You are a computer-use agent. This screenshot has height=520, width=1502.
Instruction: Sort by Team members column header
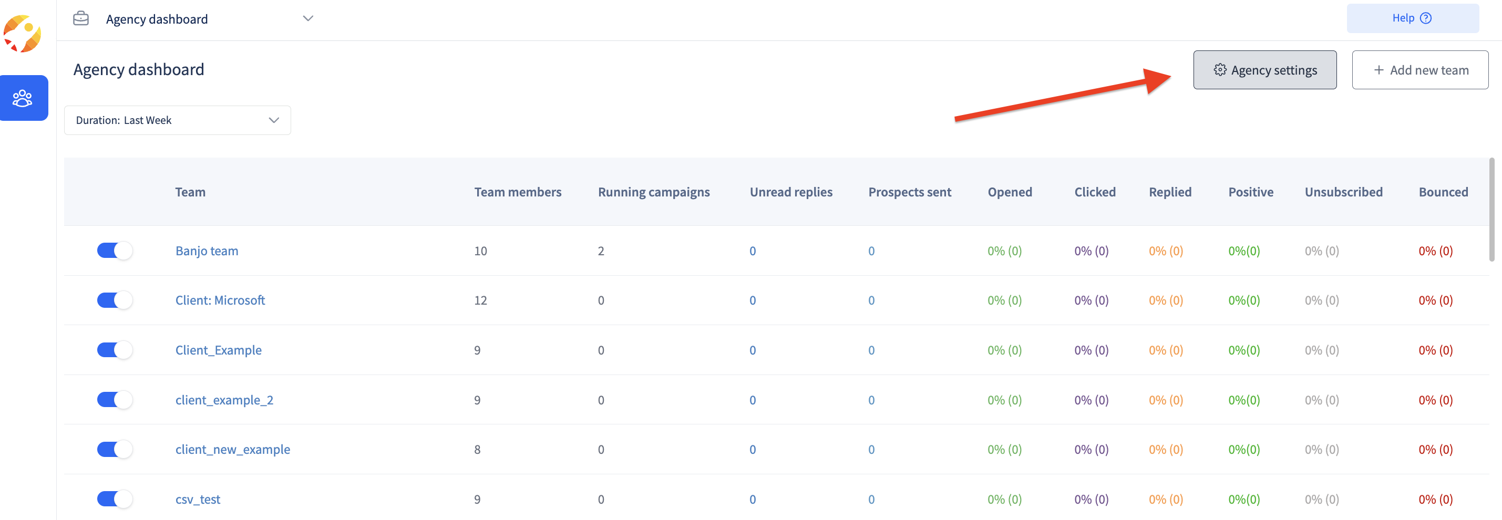coord(518,192)
